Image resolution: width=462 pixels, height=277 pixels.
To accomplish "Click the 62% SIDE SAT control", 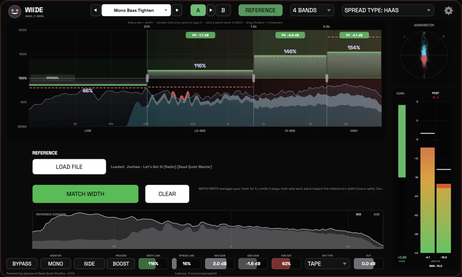I will pyautogui.click(x=286, y=264).
